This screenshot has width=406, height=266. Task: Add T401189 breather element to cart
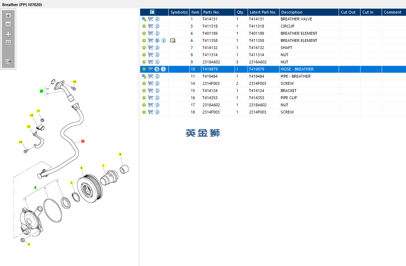(151, 33)
